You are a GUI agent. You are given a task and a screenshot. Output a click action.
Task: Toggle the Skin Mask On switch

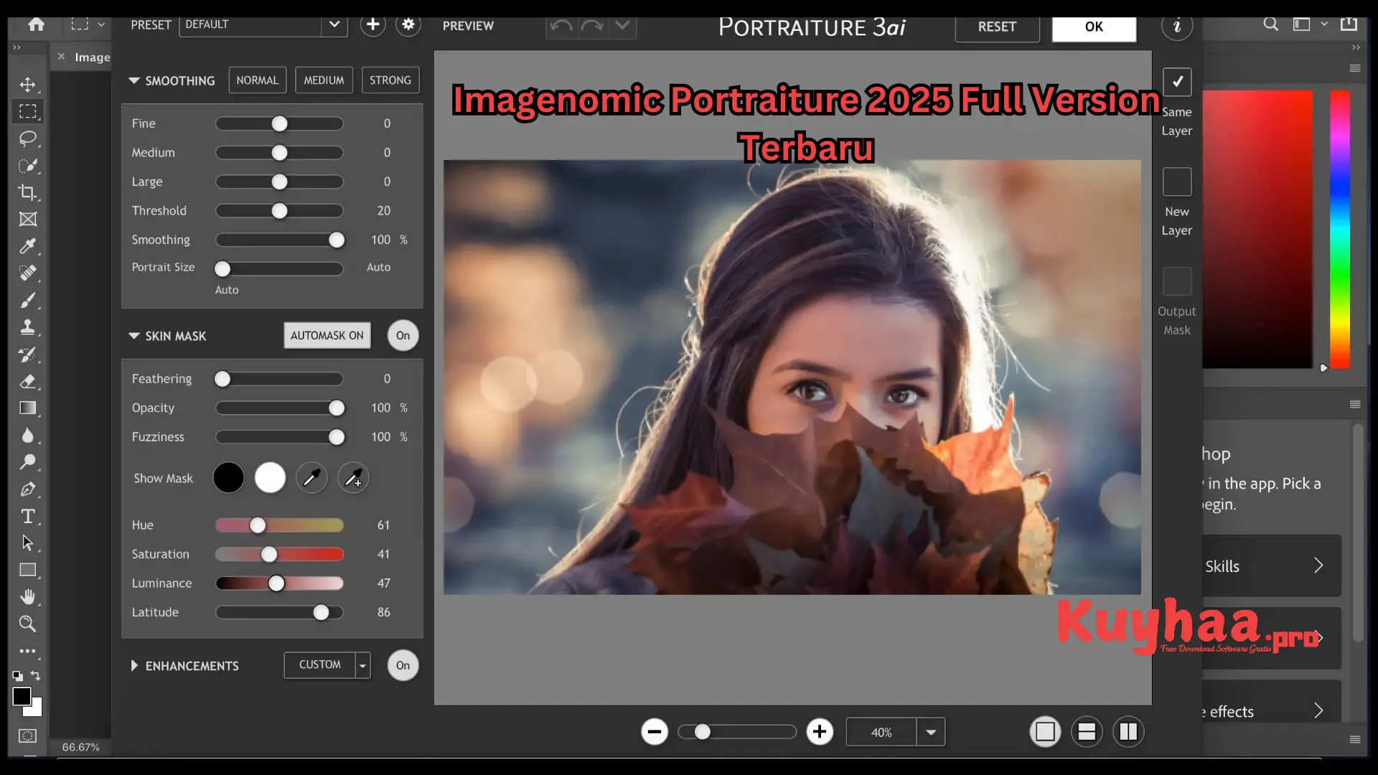click(x=403, y=335)
